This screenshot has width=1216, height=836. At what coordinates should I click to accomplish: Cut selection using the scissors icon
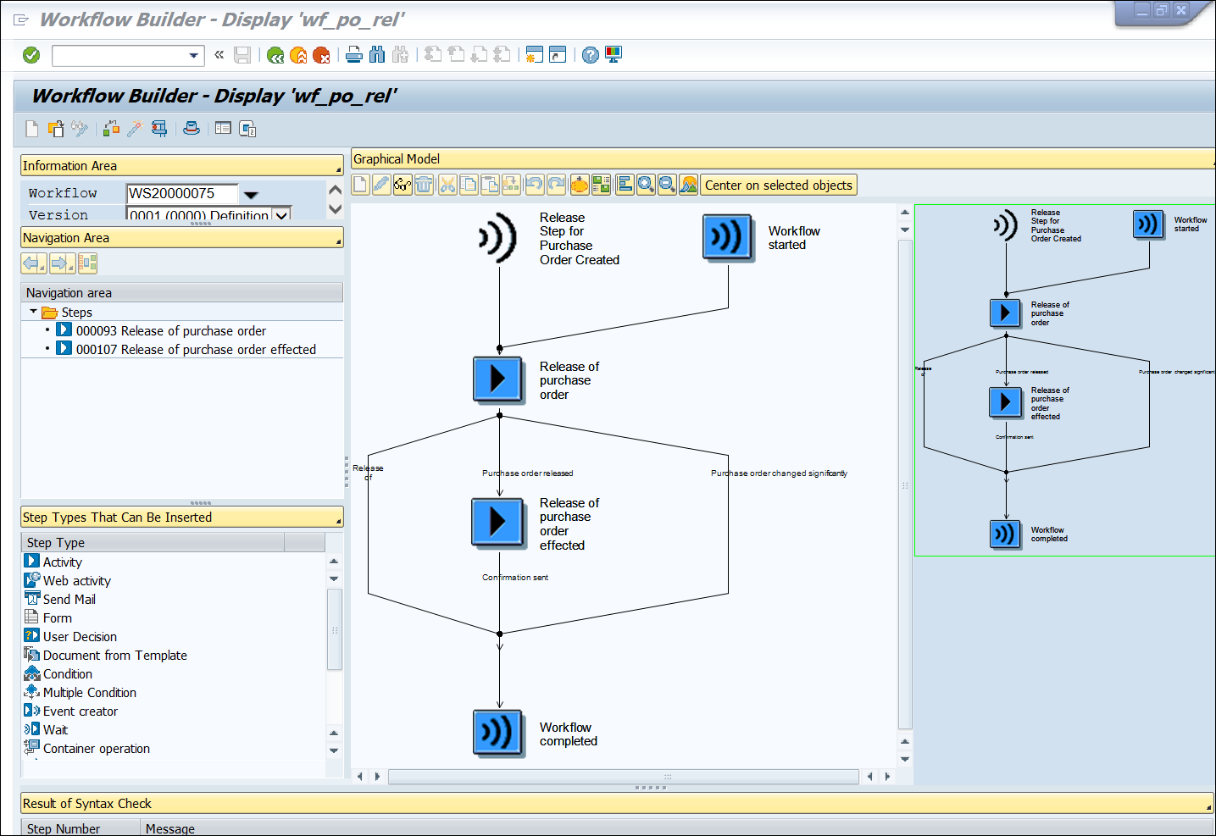pyautogui.click(x=447, y=185)
